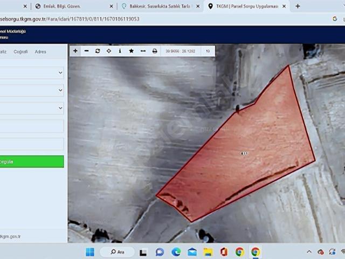Click the green Sorgula button

32,162
